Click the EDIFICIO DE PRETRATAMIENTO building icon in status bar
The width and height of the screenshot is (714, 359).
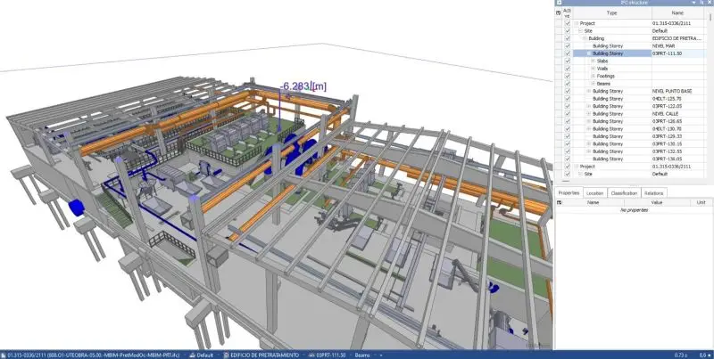(224, 355)
